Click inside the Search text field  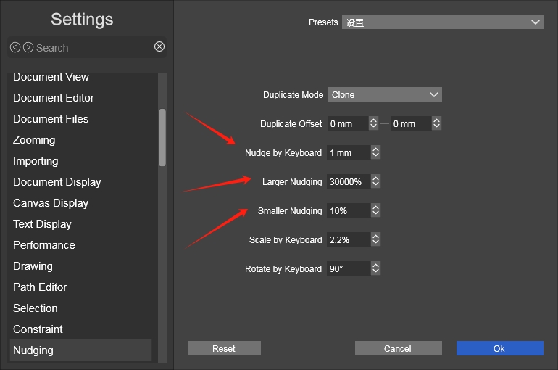coord(91,48)
